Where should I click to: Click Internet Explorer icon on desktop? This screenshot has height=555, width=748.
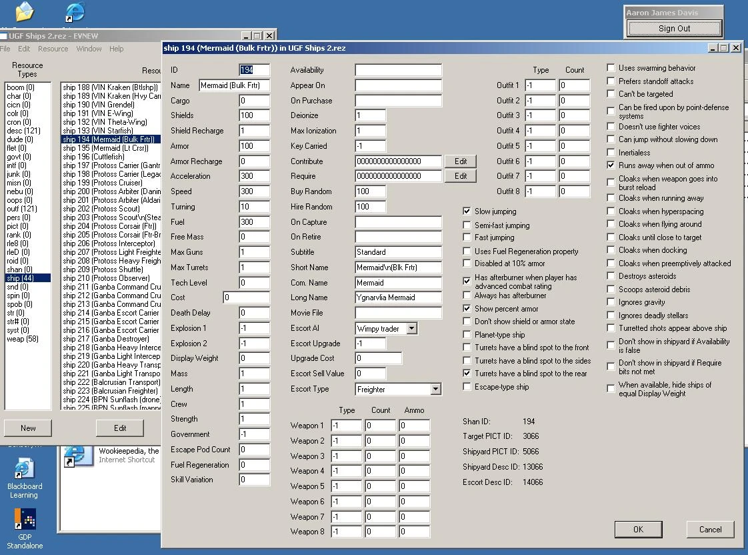(75, 12)
